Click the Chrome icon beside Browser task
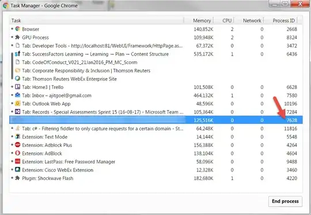This screenshot has height=215, width=311. tap(18, 29)
